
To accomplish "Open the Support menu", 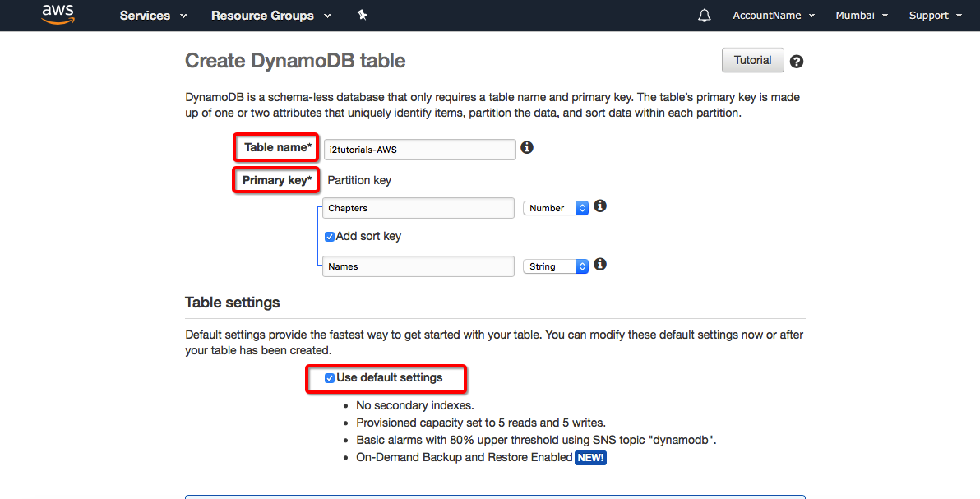I will click(935, 16).
